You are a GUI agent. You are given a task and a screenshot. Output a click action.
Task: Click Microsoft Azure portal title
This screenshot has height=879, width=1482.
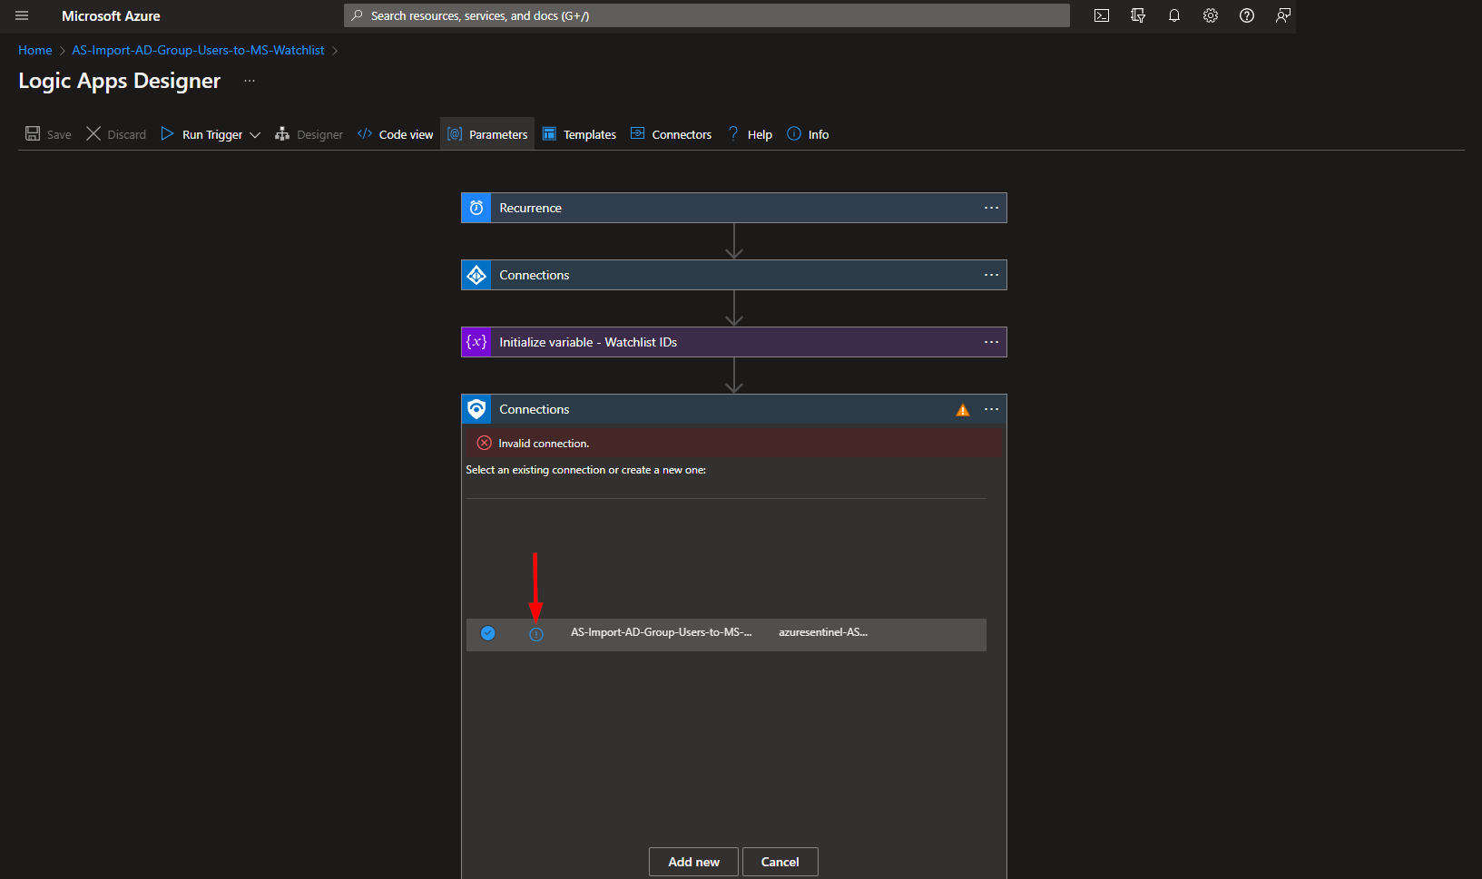point(111,15)
